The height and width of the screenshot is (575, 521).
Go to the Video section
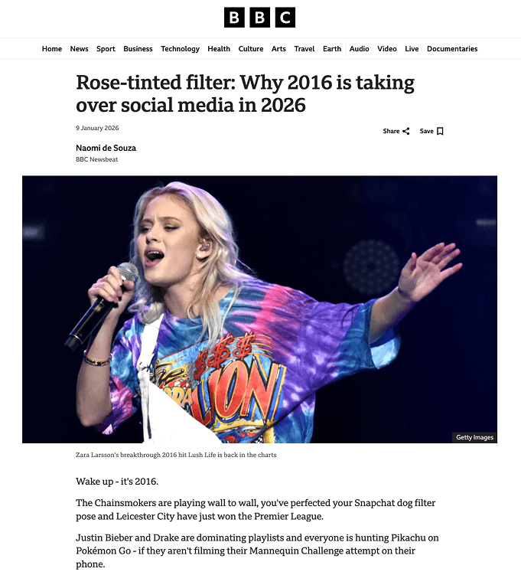(387, 49)
